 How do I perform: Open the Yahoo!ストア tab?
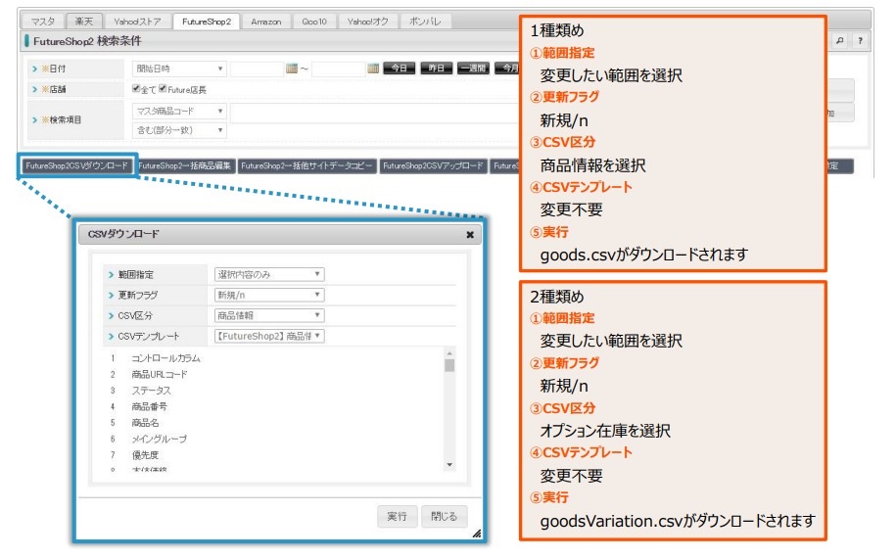[137, 22]
